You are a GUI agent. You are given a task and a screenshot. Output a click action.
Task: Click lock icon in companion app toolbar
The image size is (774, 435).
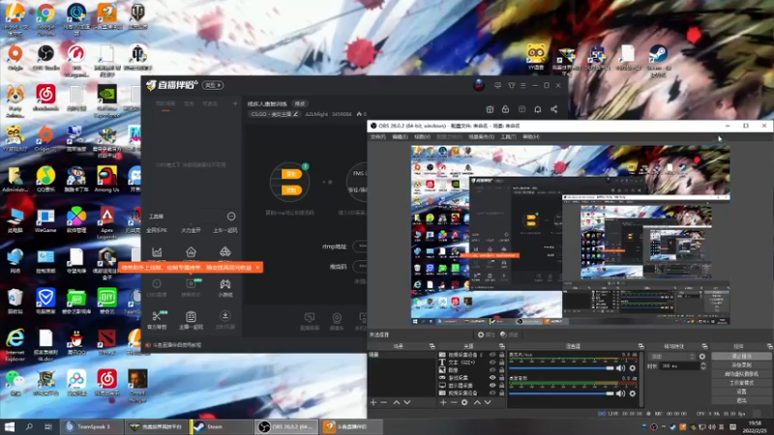(x=505, y=109)
